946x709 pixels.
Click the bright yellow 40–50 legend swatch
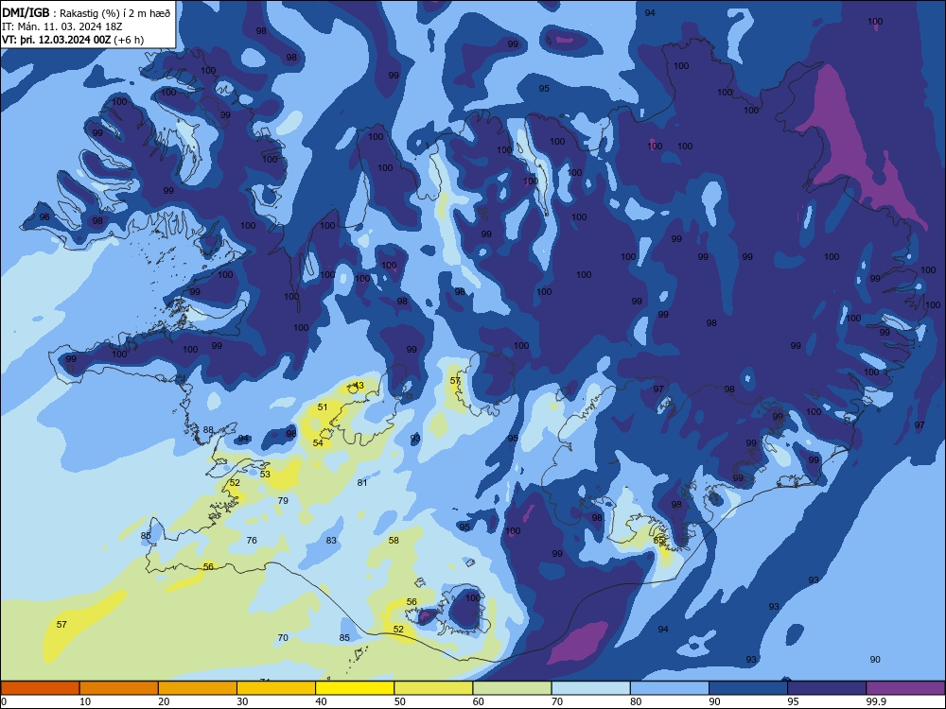pos(355,688)
